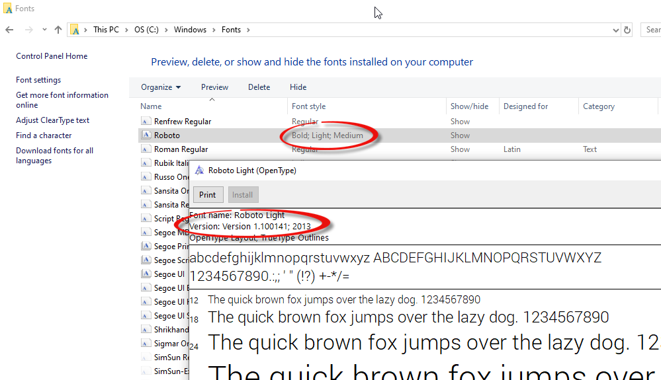The height and width of the screenshot is (380, 661).
Task: Open Control Panel Home link
Action: 52,56
